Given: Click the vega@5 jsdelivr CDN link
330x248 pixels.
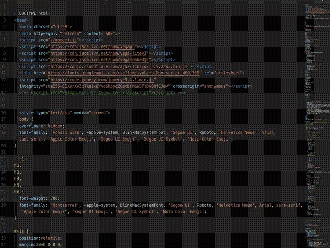Looking at the screenshot, I should point(92,47).
